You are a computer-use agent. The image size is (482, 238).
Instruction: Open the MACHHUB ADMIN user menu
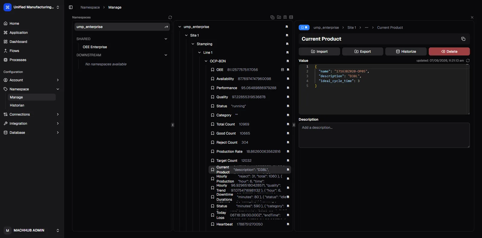[32, 230]
